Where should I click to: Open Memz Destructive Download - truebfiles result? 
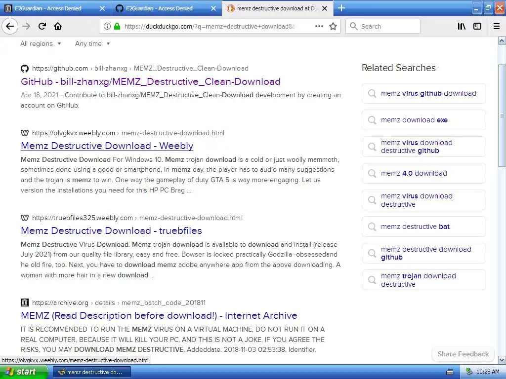coord(111,230)
